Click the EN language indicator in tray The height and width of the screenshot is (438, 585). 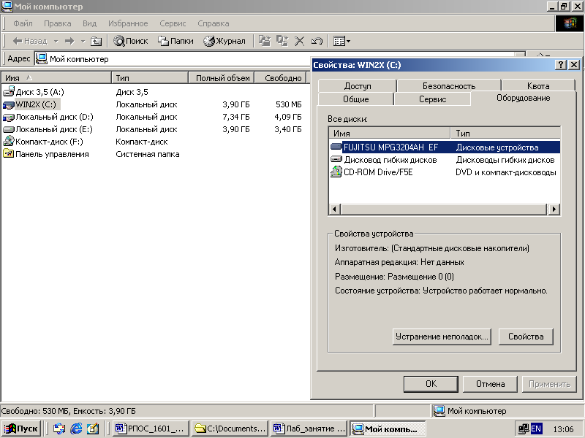coord(536,429)
